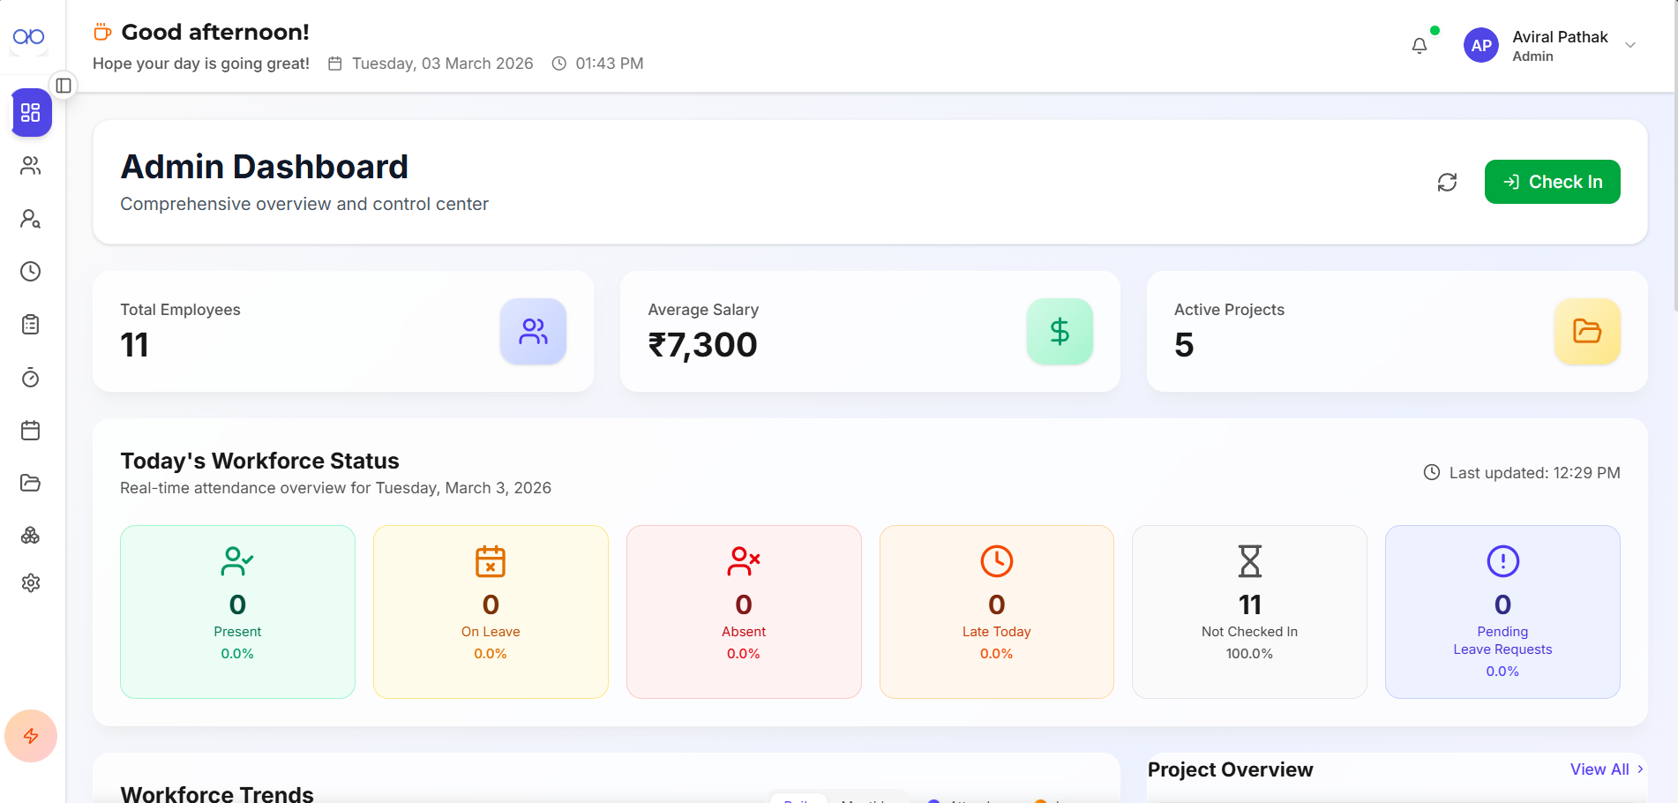Toggle the sidebar collapse panel icon
Screen dimensions: 1678x803
click(64, 86)
